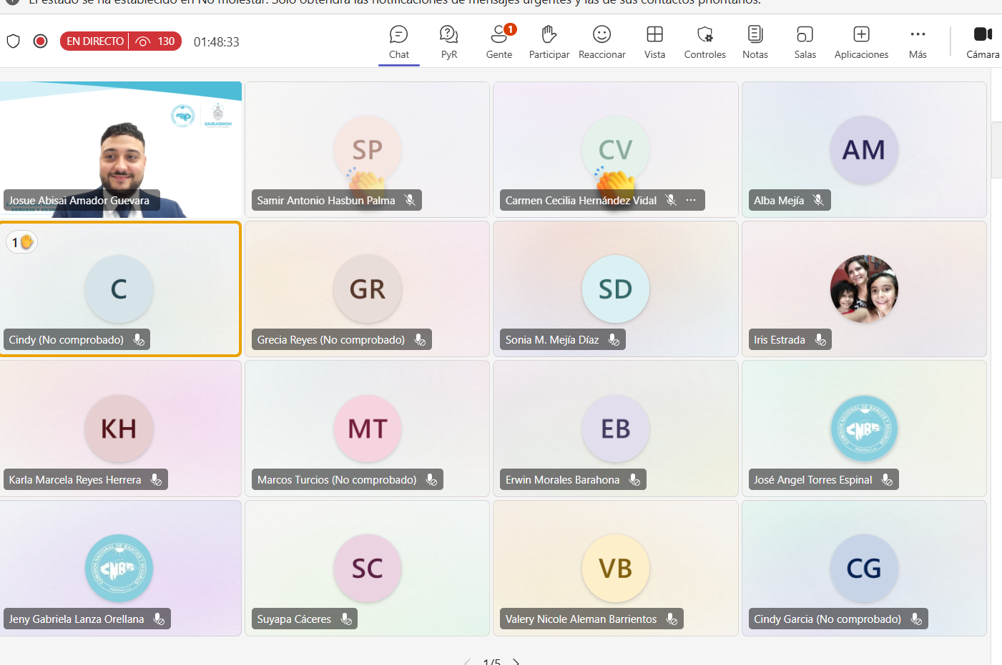Click the EN DIRECTO live viewers badge
The width and height of the screenshot is (1002, 665).
[x=120, y=41]
